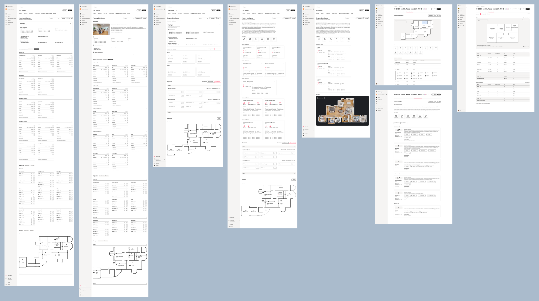The image size is (539, 301).
Task: Click the garage icon in the Highlights row above the 3D floor plan
Action: tap(348, 39)
